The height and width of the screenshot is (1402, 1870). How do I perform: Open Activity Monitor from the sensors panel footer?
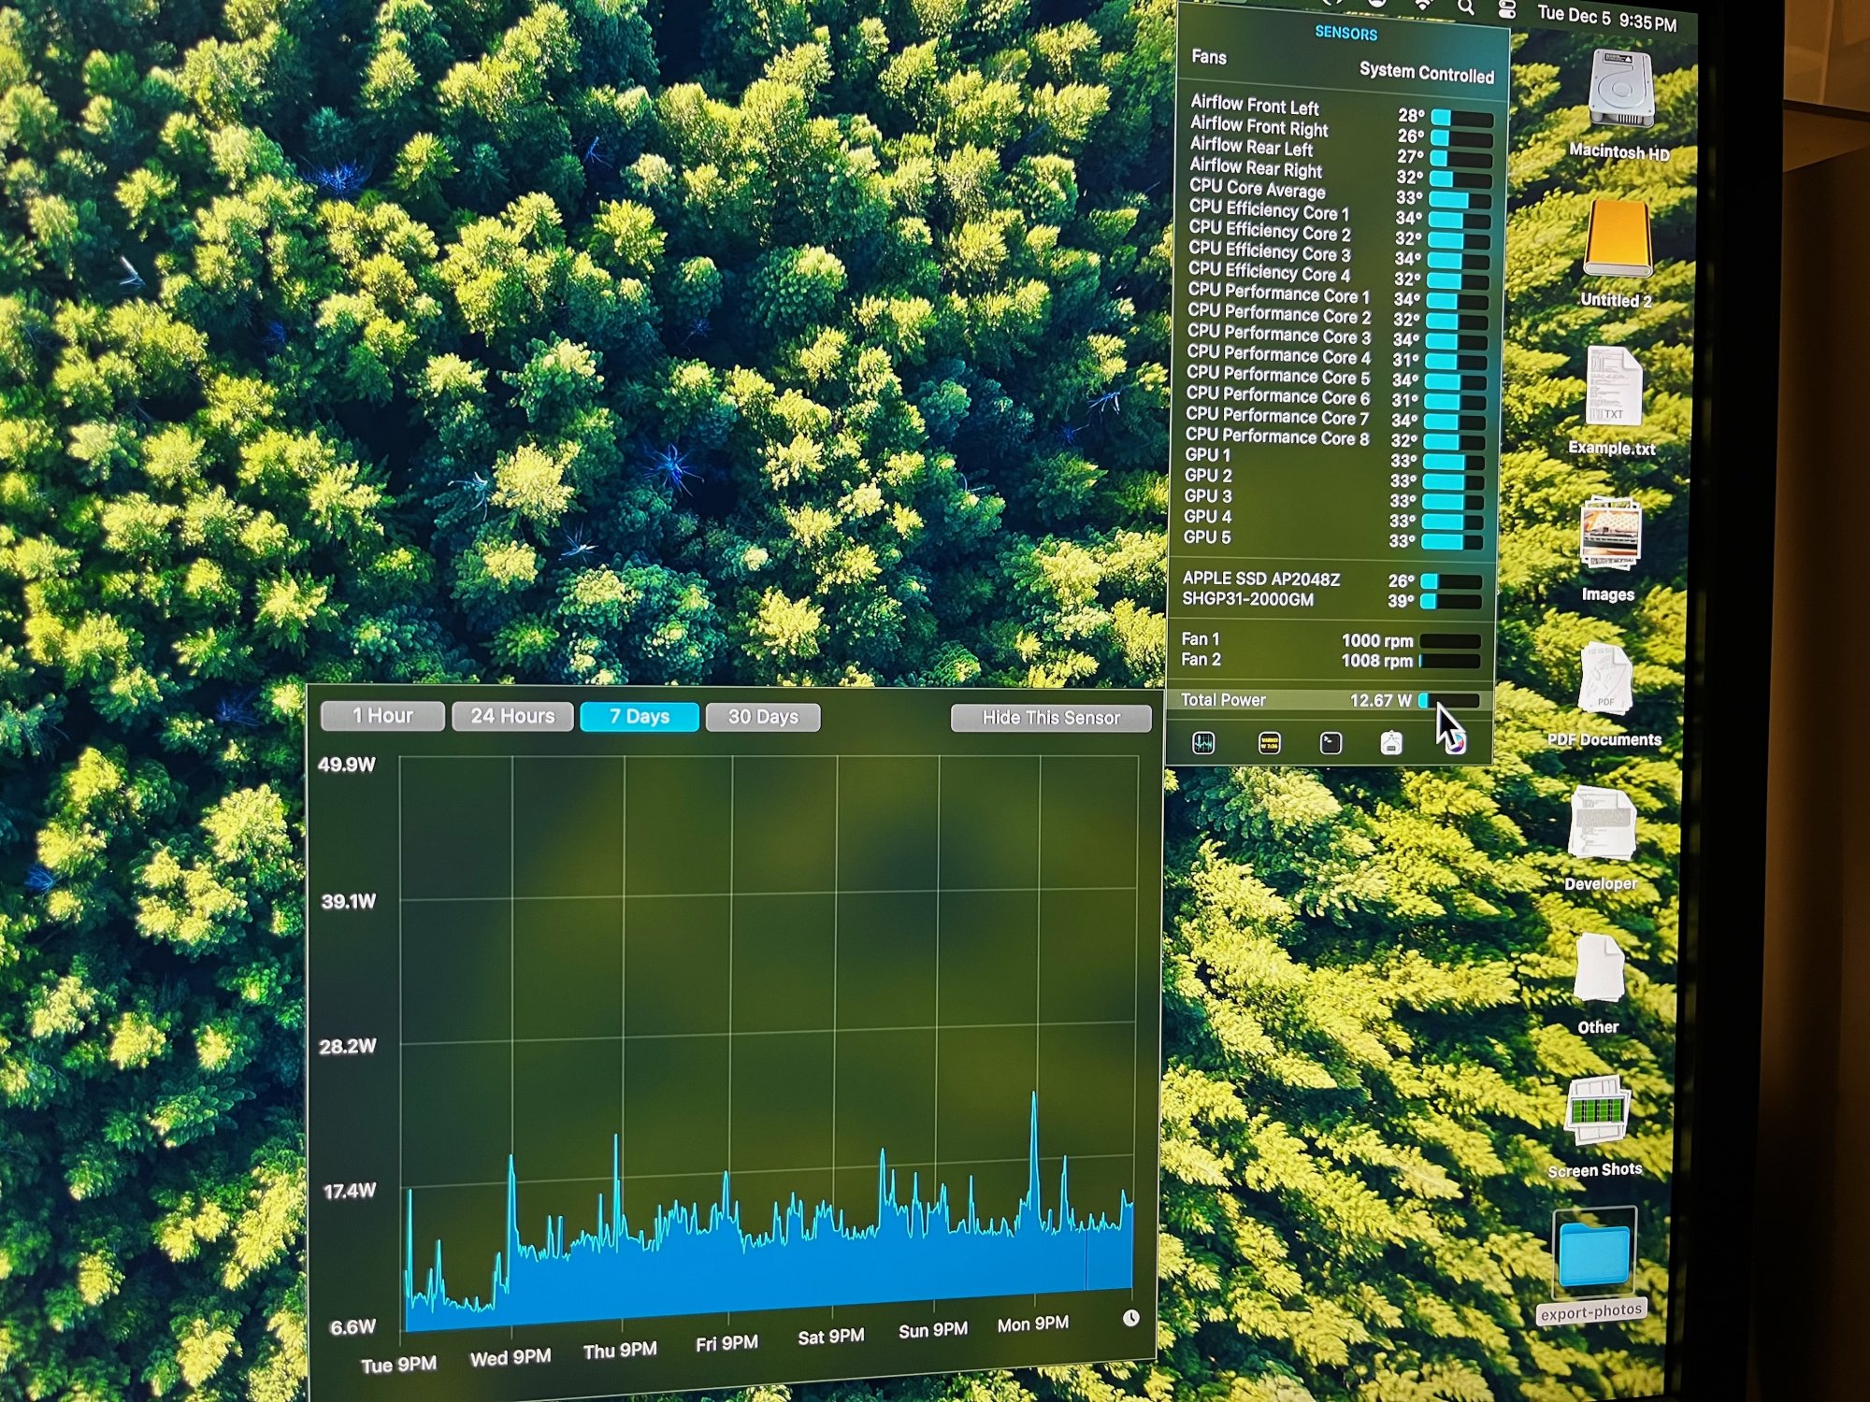[1203, 743]
